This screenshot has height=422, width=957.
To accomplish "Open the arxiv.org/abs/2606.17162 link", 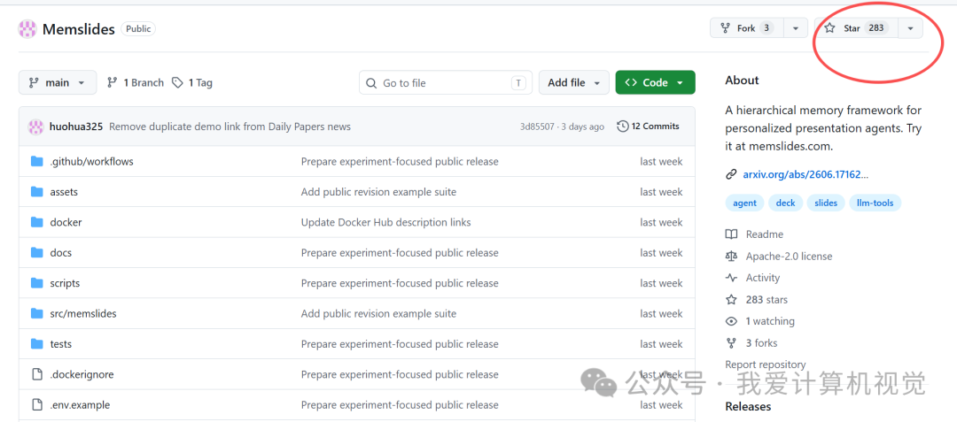I will (x=805, y=175).
